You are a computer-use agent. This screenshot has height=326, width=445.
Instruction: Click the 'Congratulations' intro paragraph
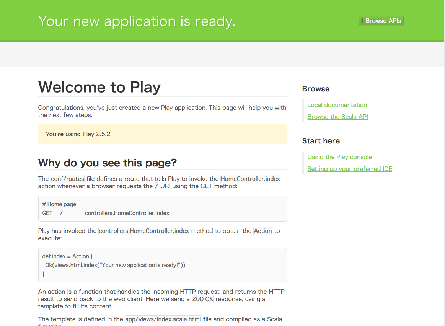pyautogui.click(x=162, y=111)
